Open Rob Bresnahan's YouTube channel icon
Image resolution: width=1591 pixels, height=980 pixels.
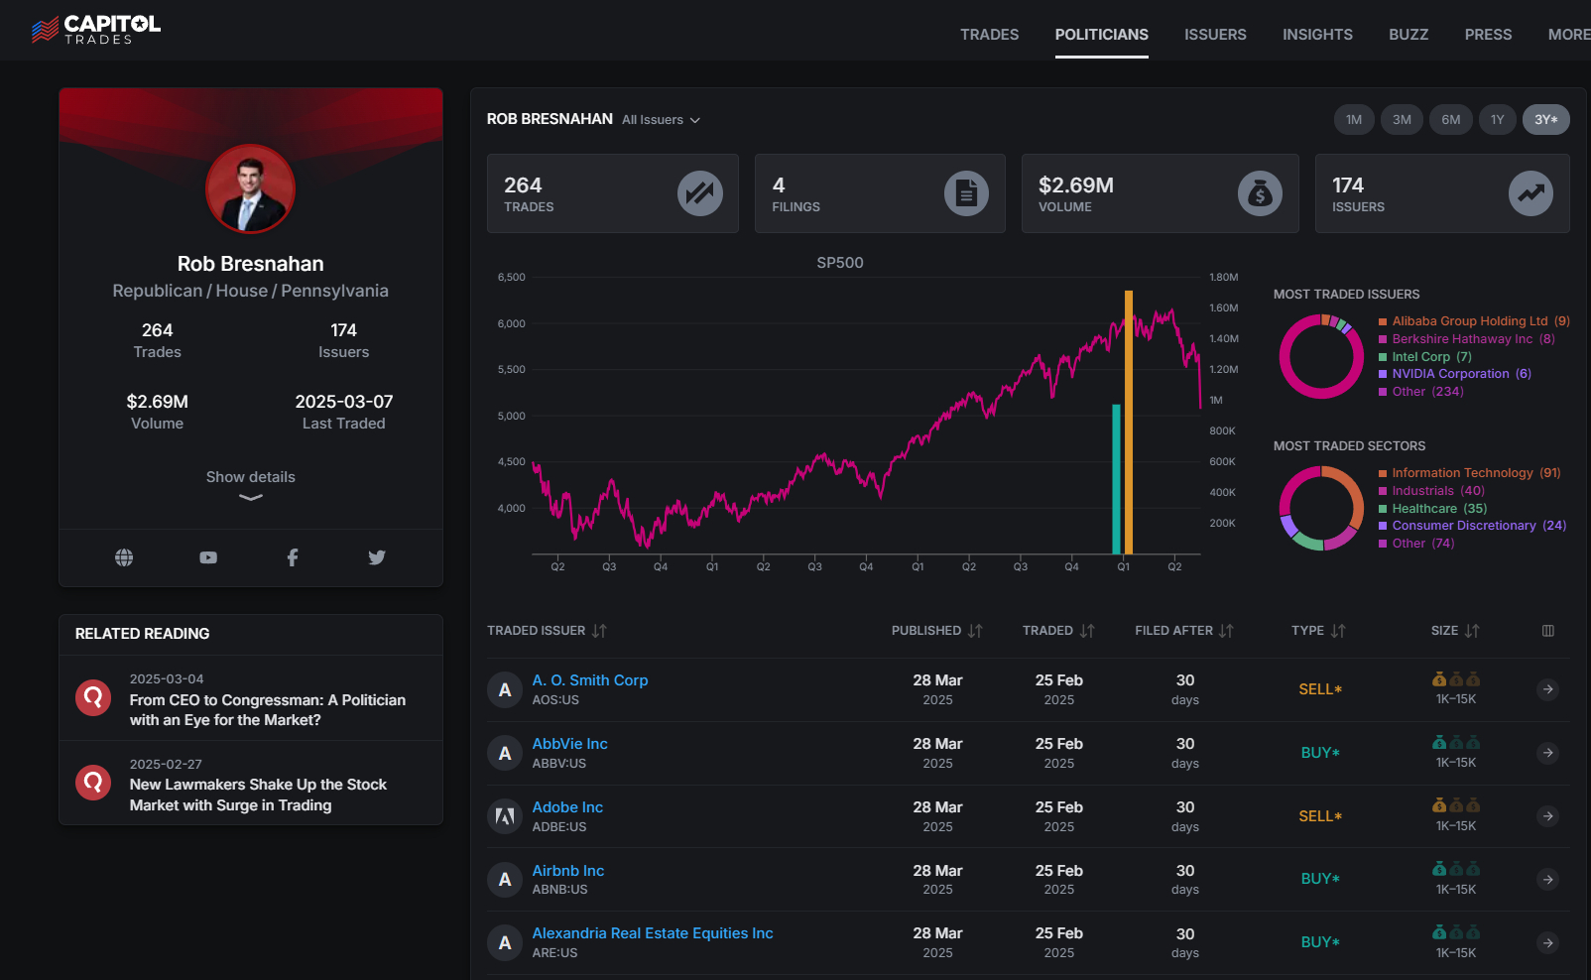coord(208,557)
